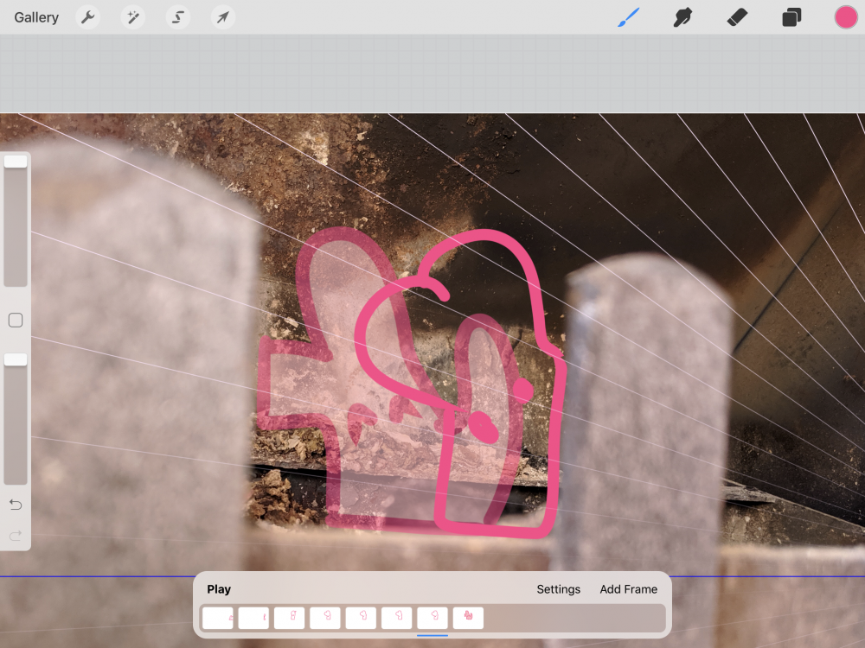The image size is (865, 648).
Task: Open the pink color picker swatch
Action: [x=845, y=17]
